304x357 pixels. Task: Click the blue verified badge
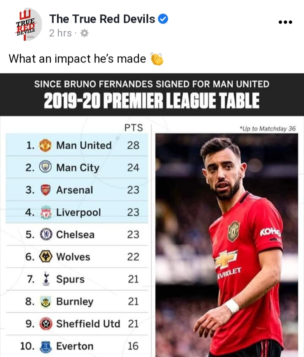click(x=163, y=19)
